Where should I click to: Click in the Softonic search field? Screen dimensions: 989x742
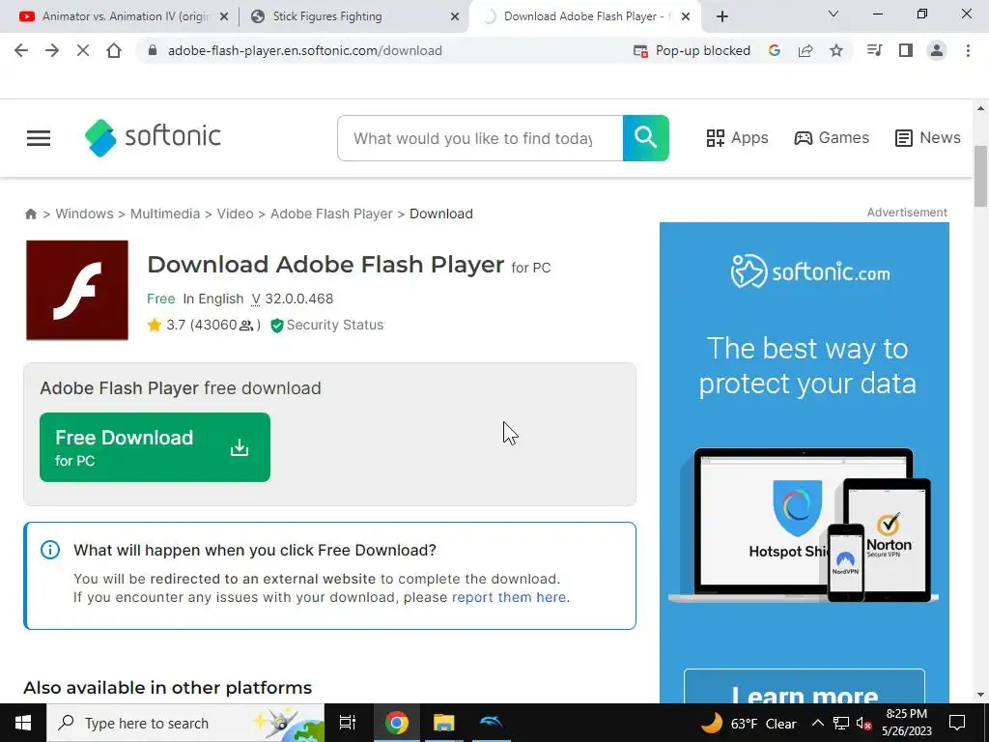pos(480,138)
